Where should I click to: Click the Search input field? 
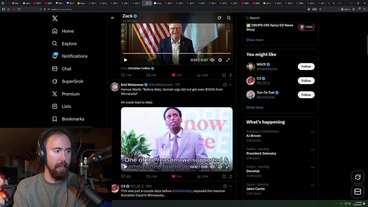tap(280, 18)
